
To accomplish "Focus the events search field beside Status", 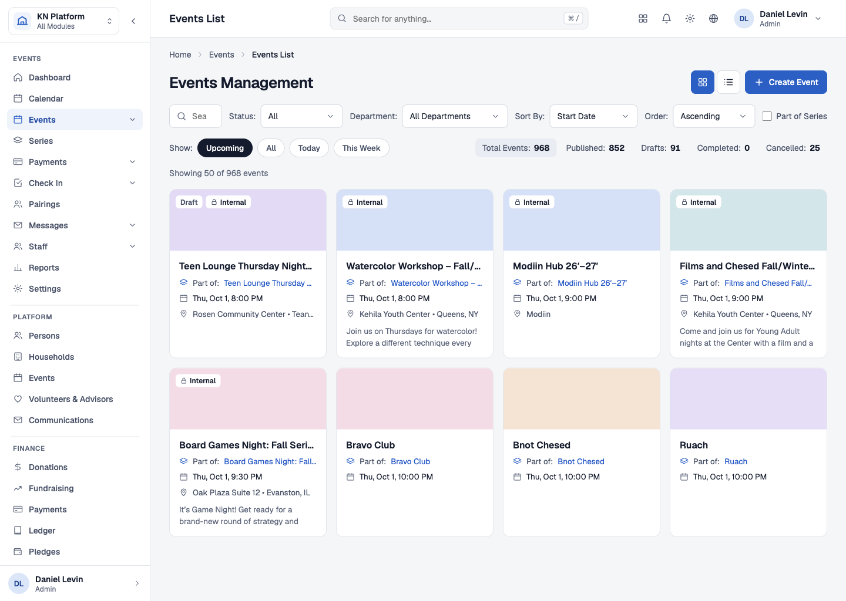I will pos(196,116).
